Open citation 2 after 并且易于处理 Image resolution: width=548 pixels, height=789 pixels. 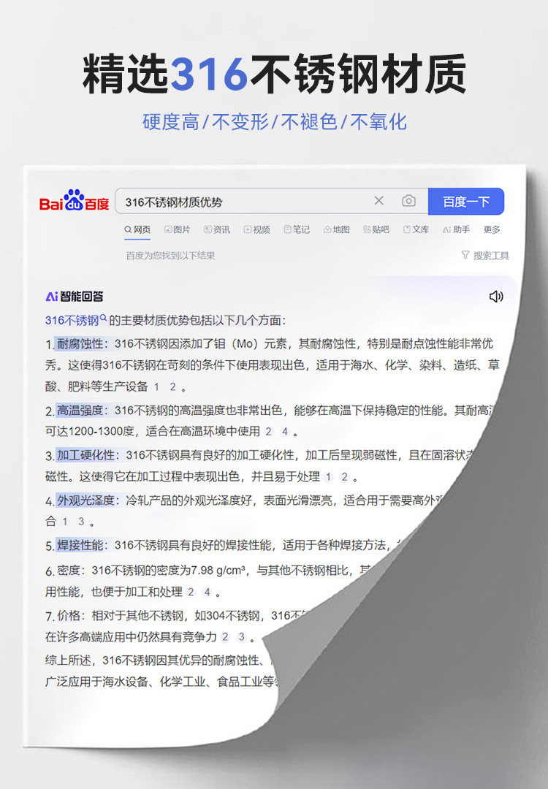[344, 477]
